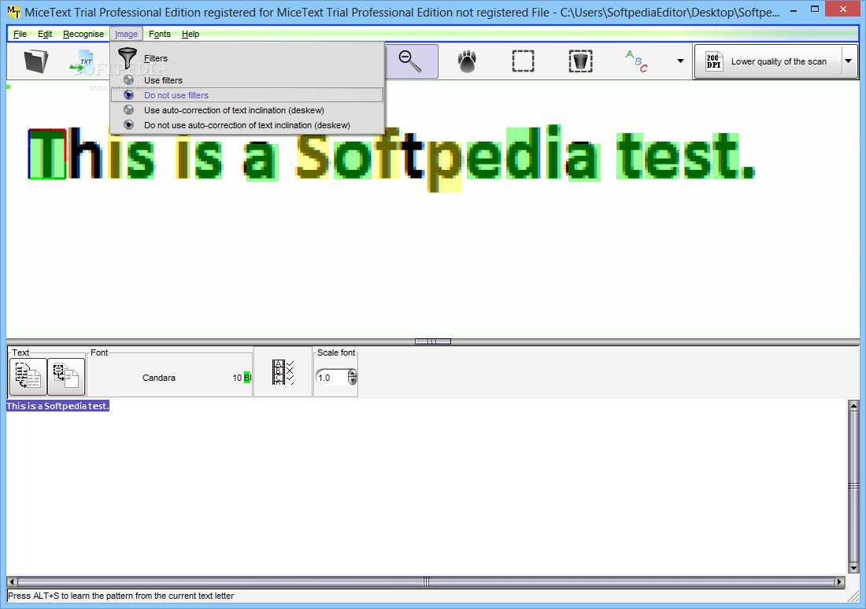Click the recognized text This is a Softpedia test.
Viewport: 866px width, 609px height.
pos(58,406)
